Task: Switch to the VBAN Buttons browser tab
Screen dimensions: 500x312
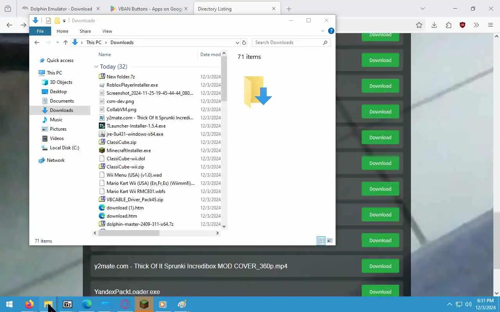Action: coord(149,9)
